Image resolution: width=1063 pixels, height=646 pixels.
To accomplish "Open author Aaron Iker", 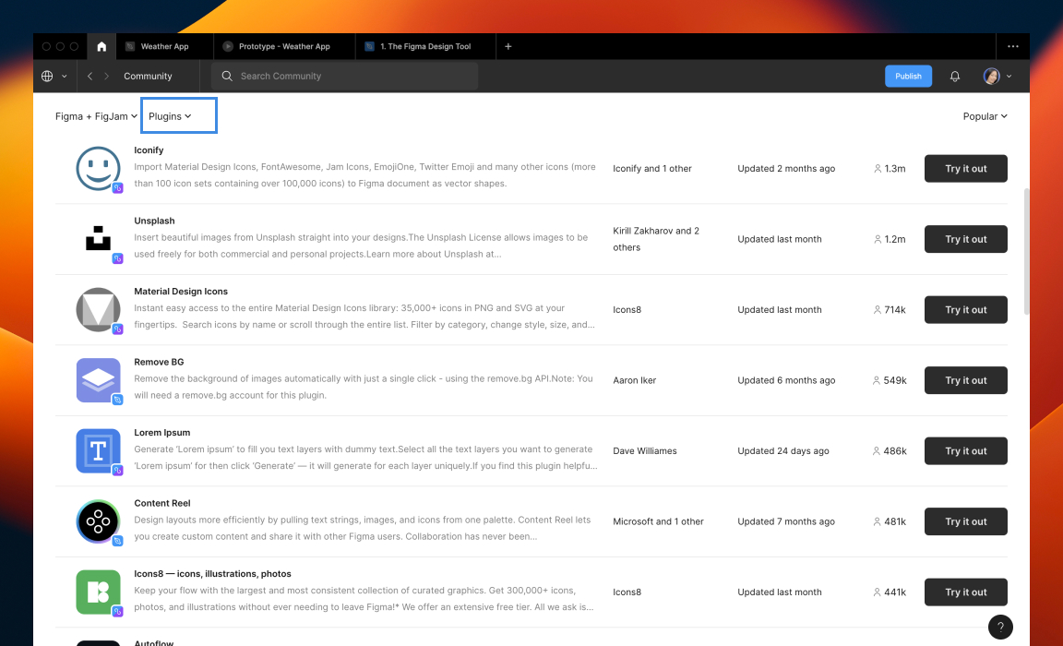I will (635, 380).
